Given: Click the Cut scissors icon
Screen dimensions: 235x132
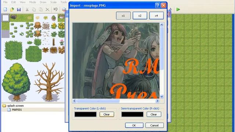Looking at the screenshot, I should 27,10.
